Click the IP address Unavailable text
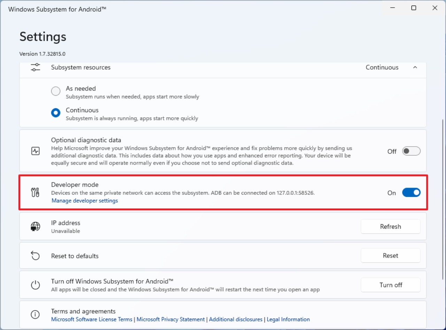The image size is (446, 330). point(66,231)
